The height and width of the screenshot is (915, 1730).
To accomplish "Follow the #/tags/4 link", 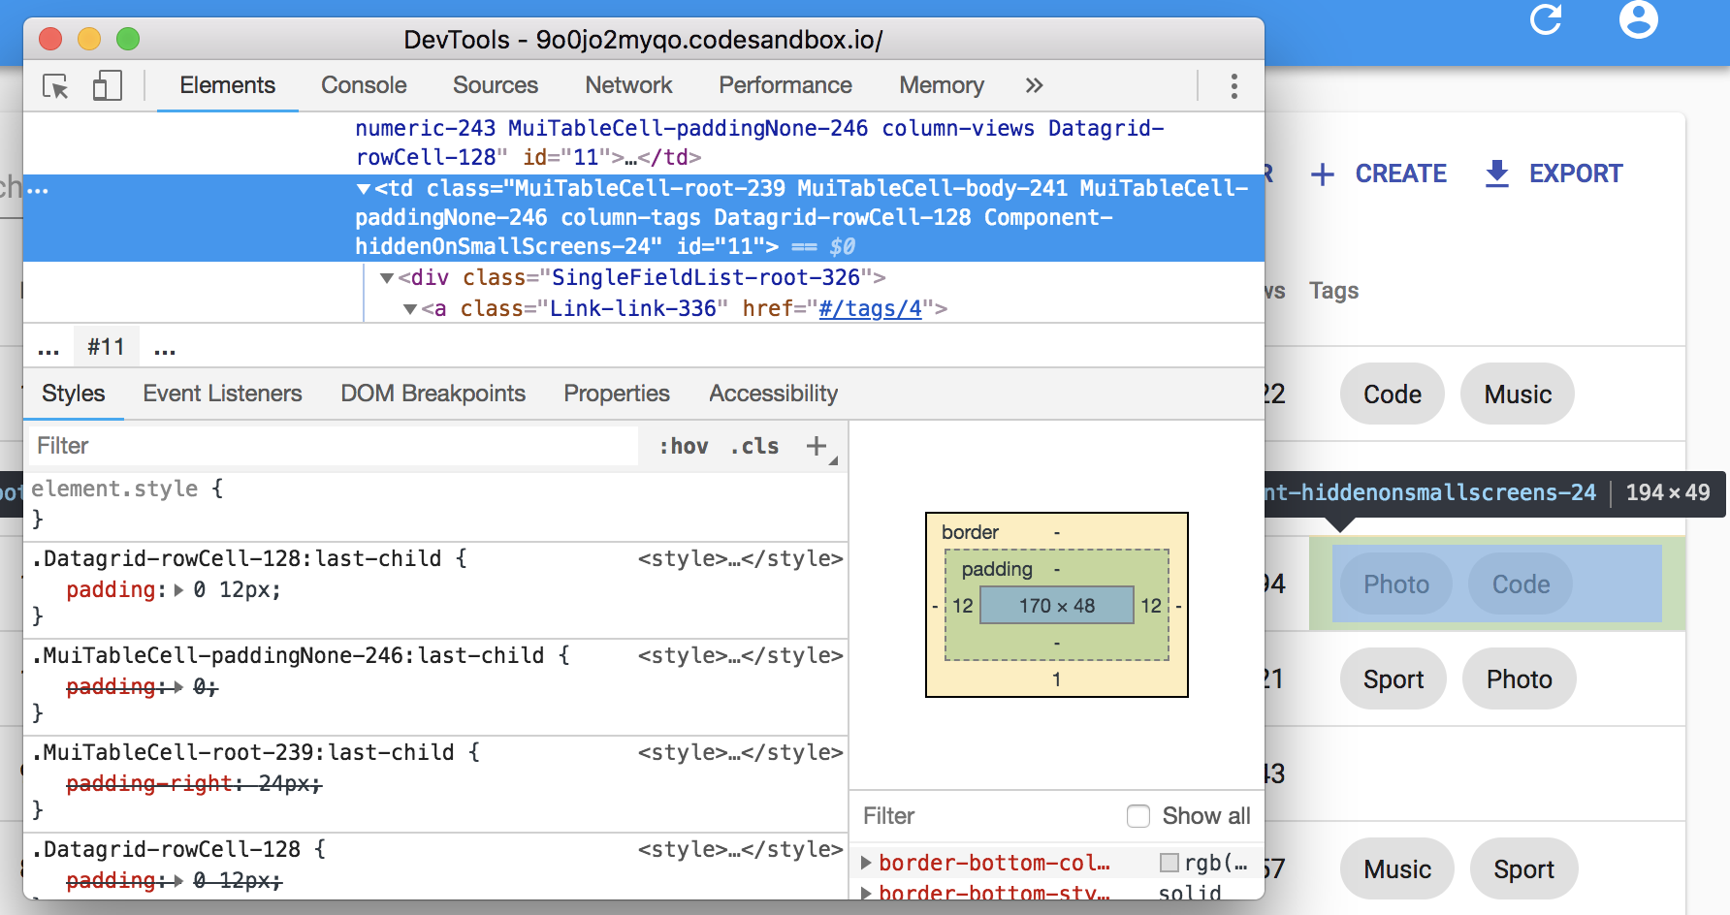I will click(871, 308).
